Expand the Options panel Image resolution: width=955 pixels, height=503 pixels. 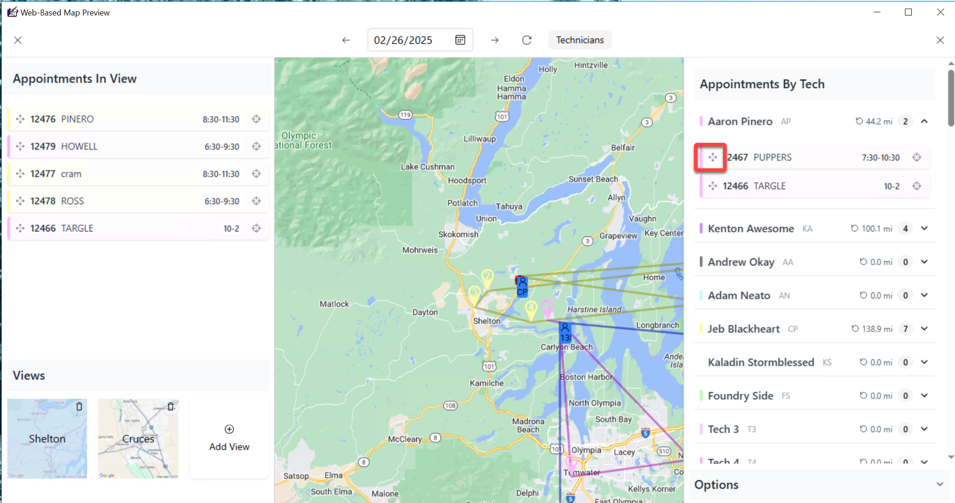coord(940,484)
